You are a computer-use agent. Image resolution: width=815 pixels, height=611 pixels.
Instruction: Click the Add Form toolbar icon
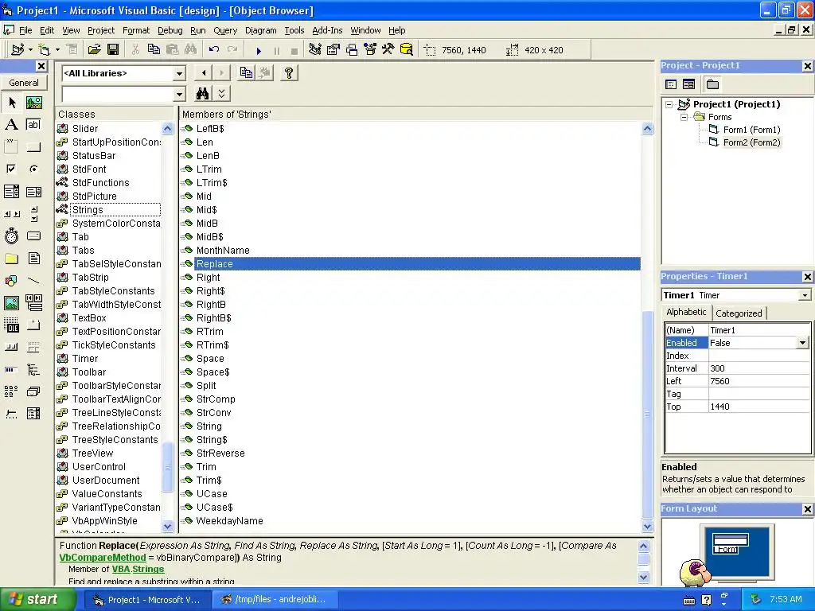(x=45, y=50)
